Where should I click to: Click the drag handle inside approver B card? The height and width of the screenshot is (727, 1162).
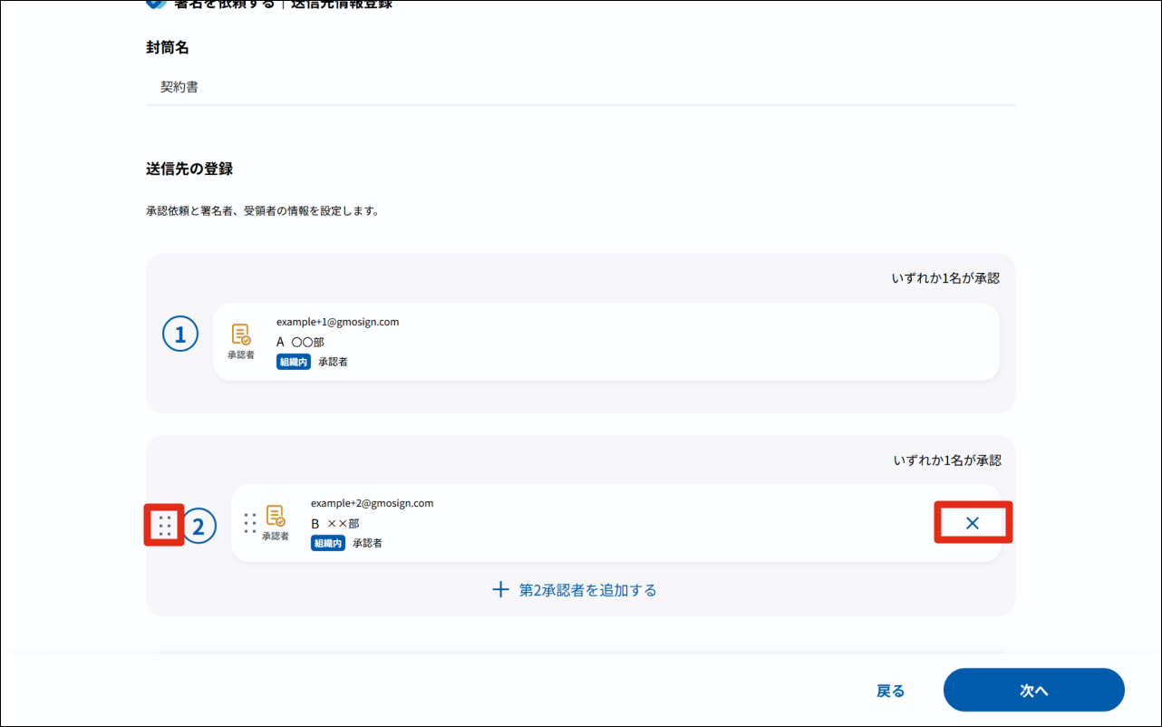(x=250, y=523)
